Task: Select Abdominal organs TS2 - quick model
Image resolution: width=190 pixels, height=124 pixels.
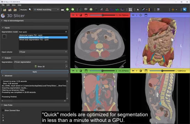Action: pos(43,35)
